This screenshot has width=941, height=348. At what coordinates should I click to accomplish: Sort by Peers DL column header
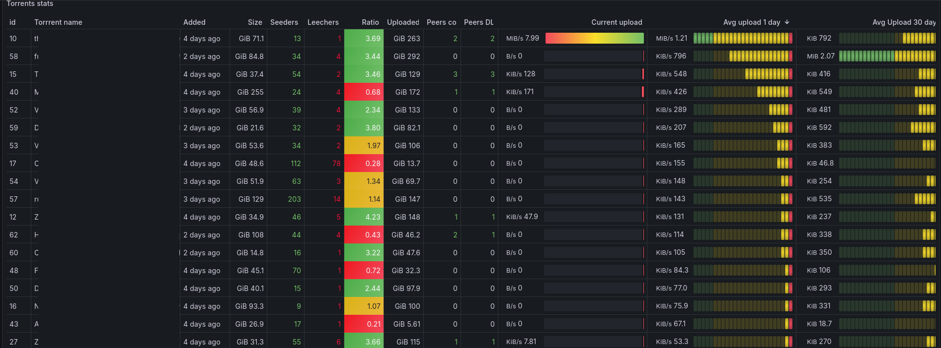(478, 22)
